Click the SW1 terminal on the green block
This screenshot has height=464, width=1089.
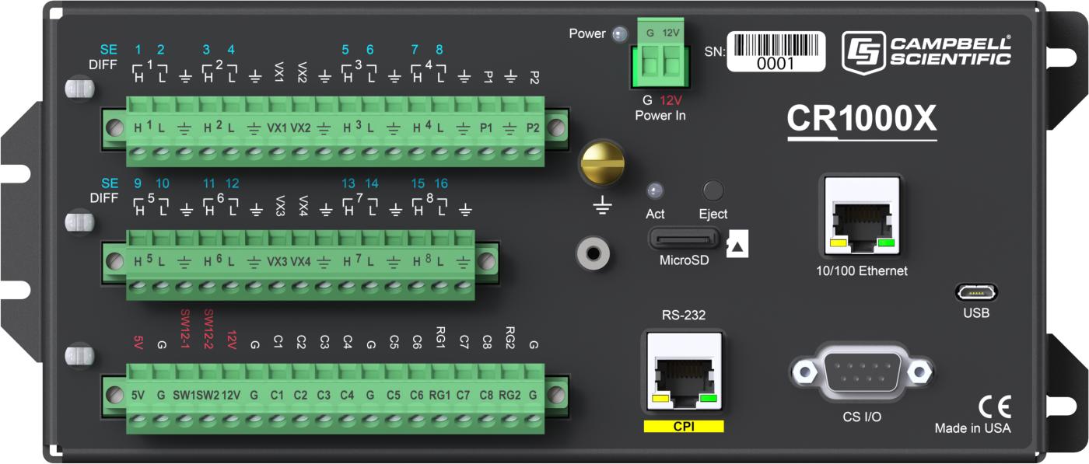coord(184,396)
